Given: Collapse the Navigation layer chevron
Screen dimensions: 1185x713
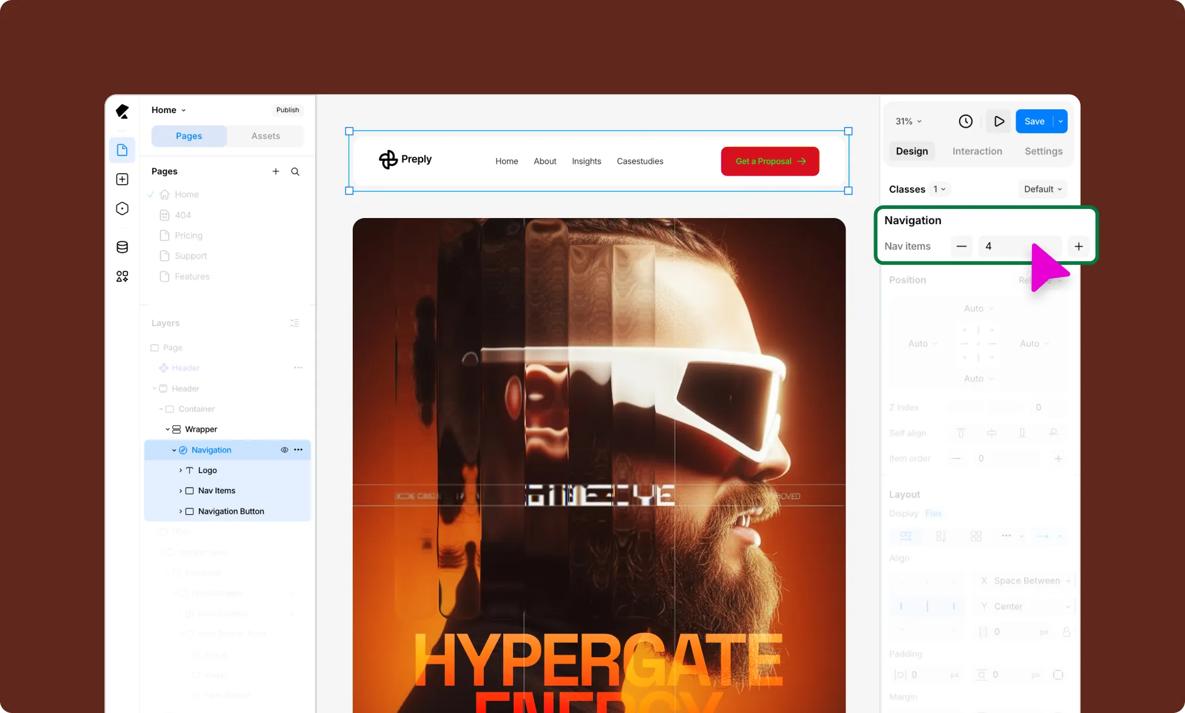Looking at the screenshot, I should [x=174, y=450].
